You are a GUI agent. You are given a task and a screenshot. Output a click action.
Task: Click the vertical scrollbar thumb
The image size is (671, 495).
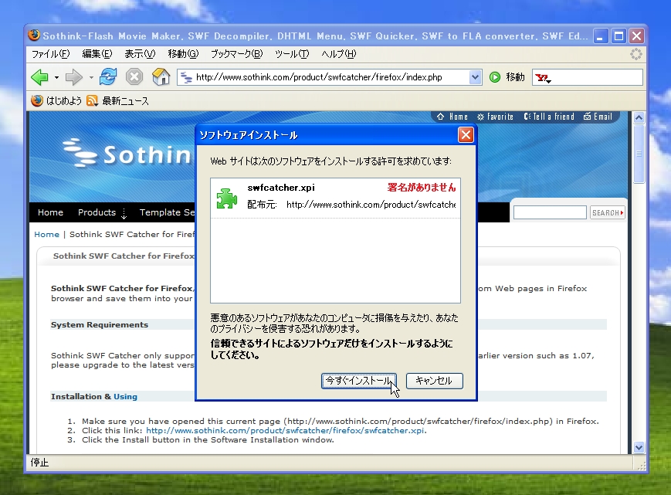(639, 154)
